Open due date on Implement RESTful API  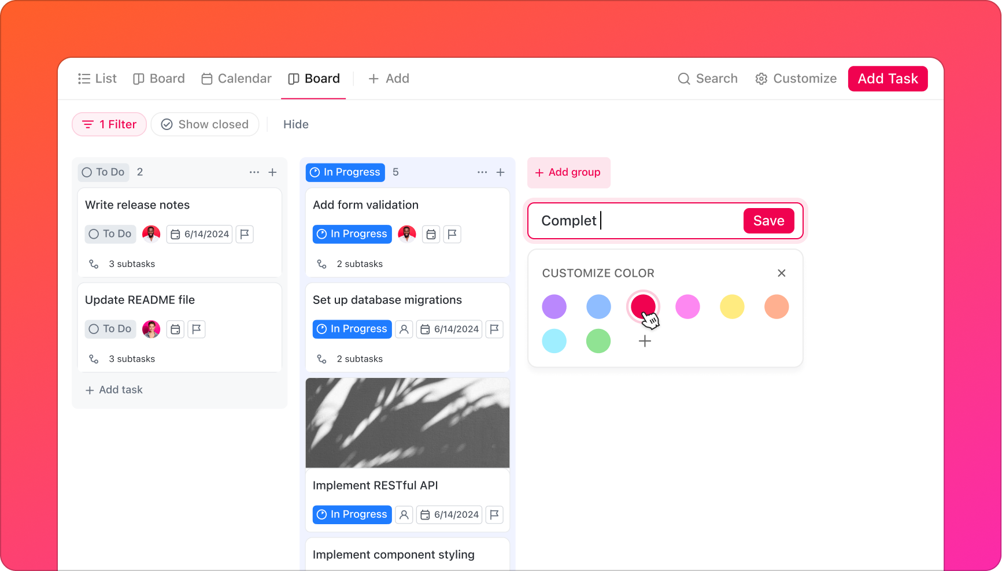click(x=449, y=514)
